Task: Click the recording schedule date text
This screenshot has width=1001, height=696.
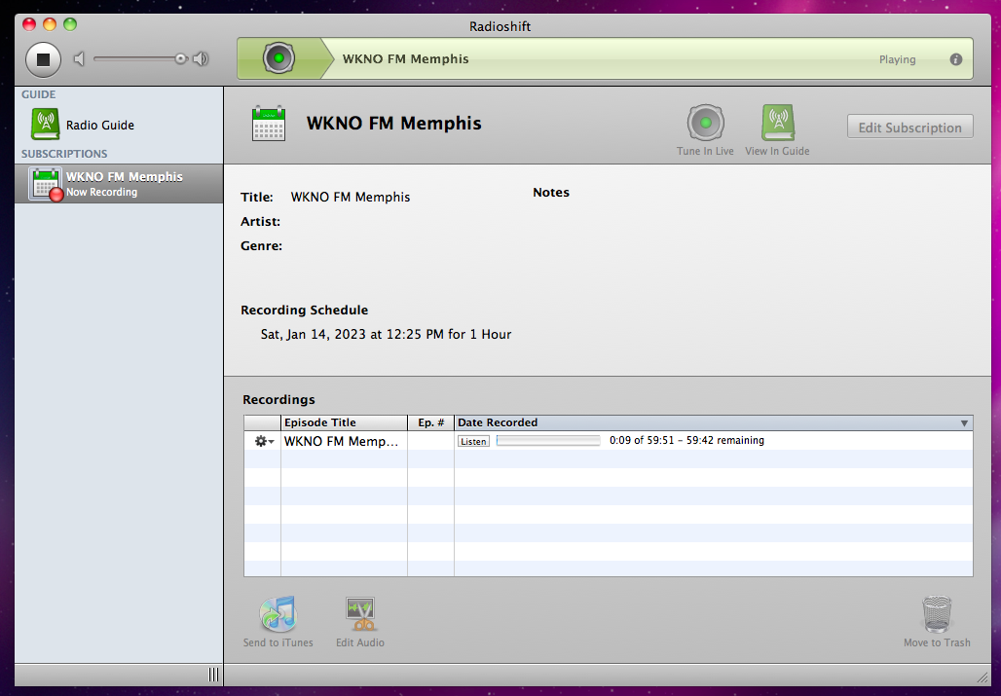Action: tap(386, 334)
